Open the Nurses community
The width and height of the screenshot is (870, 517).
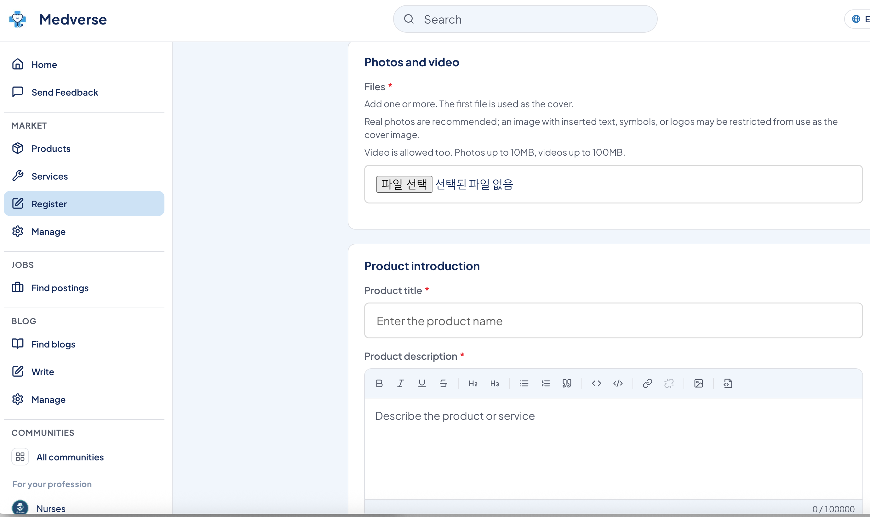point(84,508)
